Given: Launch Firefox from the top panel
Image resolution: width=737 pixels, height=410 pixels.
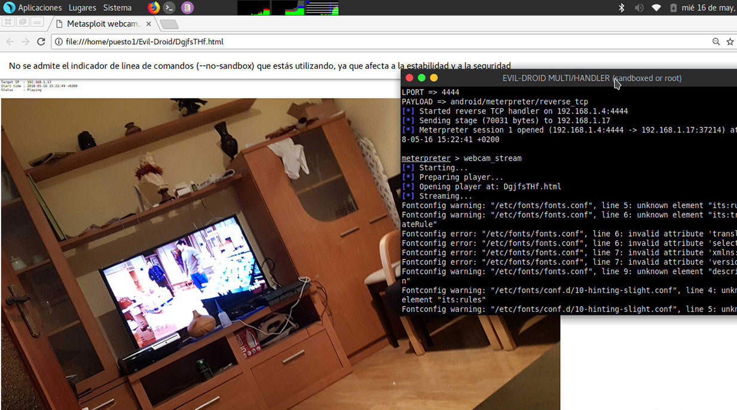Looking at the screenshot, I should 154,8.
